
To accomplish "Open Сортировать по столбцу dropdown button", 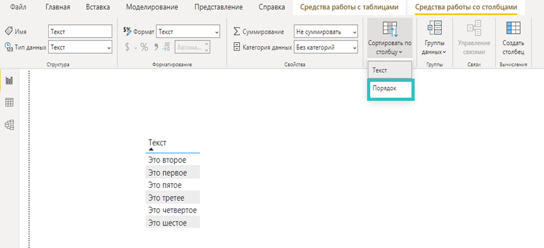I will pos(390,38).
